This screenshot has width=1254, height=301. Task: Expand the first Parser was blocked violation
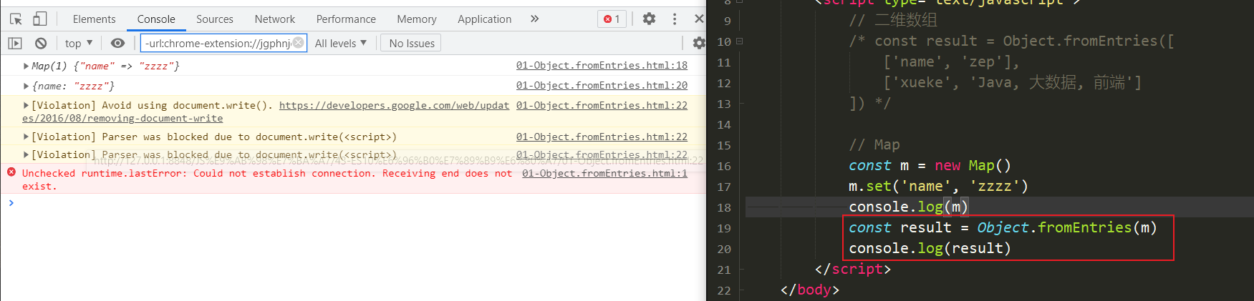pos(26,137)
